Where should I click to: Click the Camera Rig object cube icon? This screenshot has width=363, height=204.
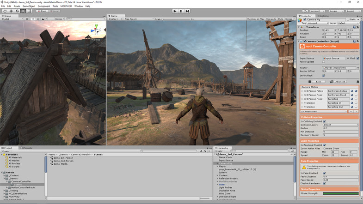[300, 20]
